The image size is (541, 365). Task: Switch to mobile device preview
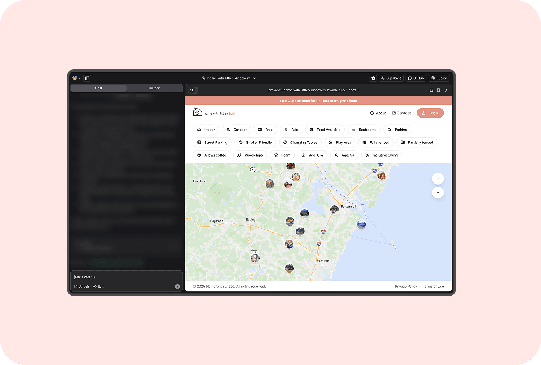click(438, 90)
